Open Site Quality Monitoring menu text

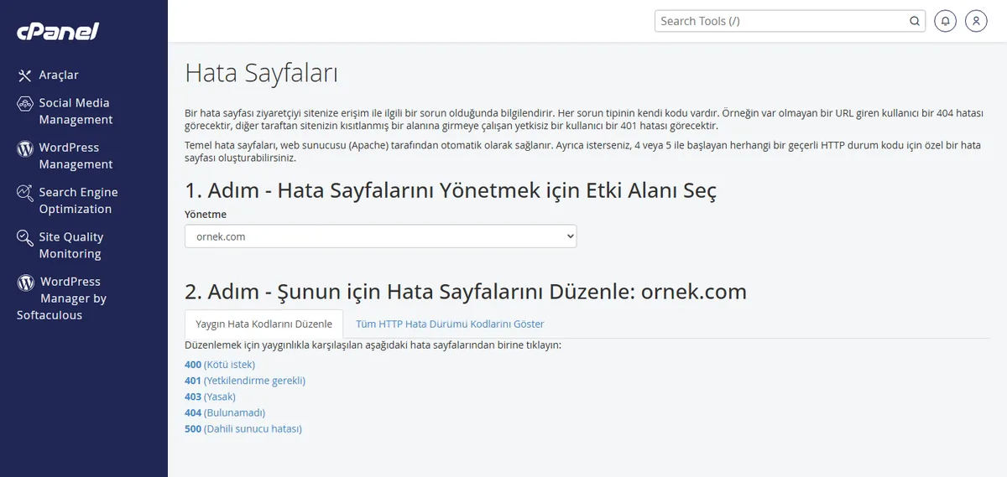click(x=71, y=246)
